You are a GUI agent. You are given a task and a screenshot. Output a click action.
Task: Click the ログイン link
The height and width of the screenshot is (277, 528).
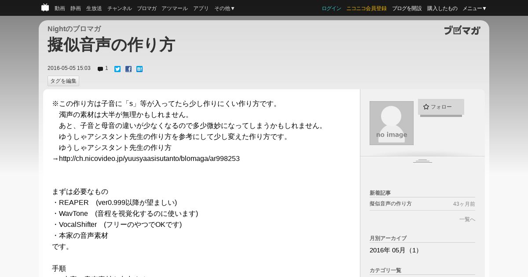click(331, 8)
